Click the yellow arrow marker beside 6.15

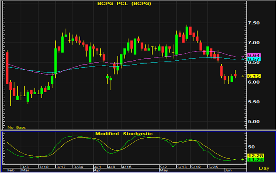point(243,76)
